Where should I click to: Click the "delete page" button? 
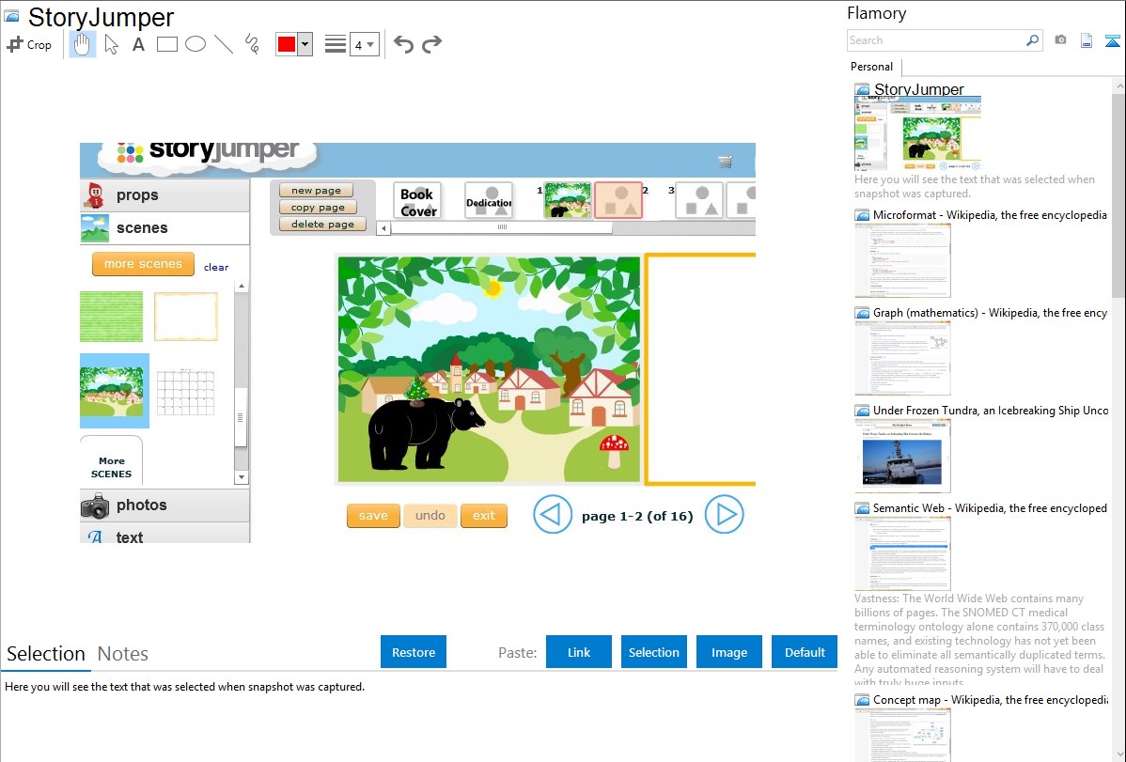[322, 224]
